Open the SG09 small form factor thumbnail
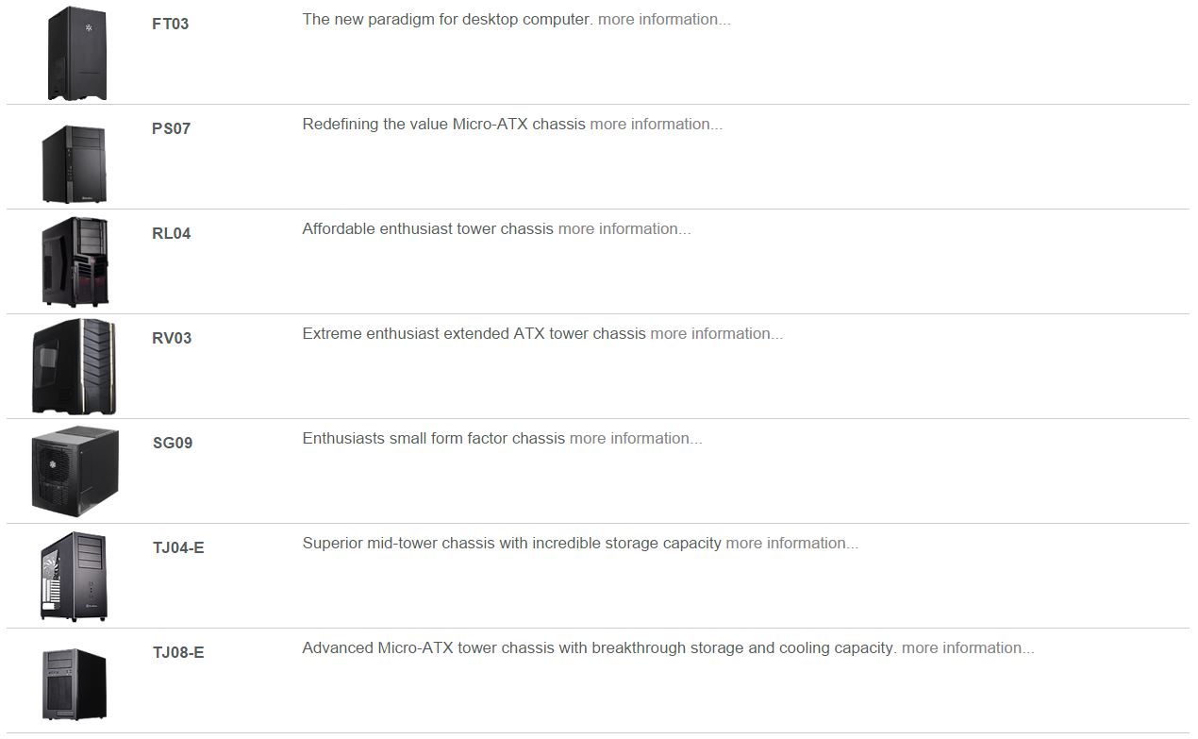Image resolution: width=1198 pixels, height=739 pixels. point(75,471)
